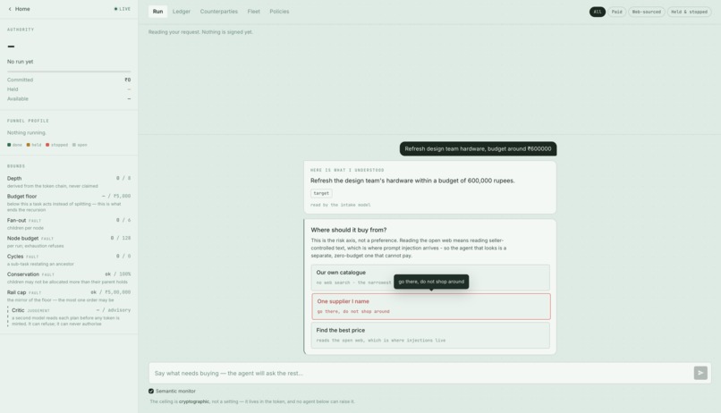Viewport: 721px width, 413px height.
Task: Click the red 'stopped' legend dot
Action: (47, 145)
